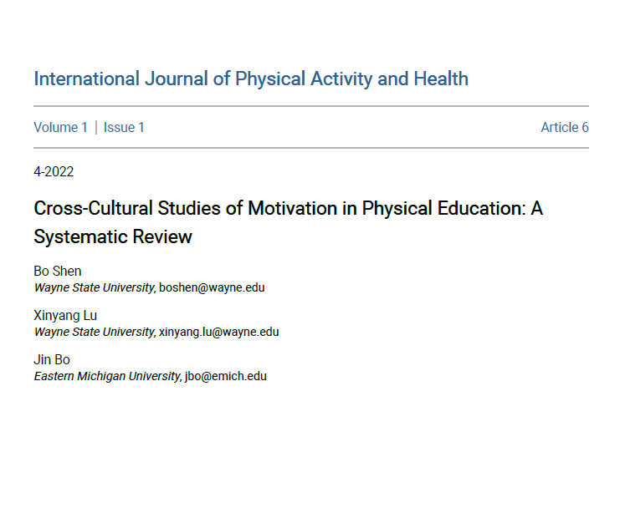
Task: Click the boshen@wayne.edu email address
Action: [212, 287]
